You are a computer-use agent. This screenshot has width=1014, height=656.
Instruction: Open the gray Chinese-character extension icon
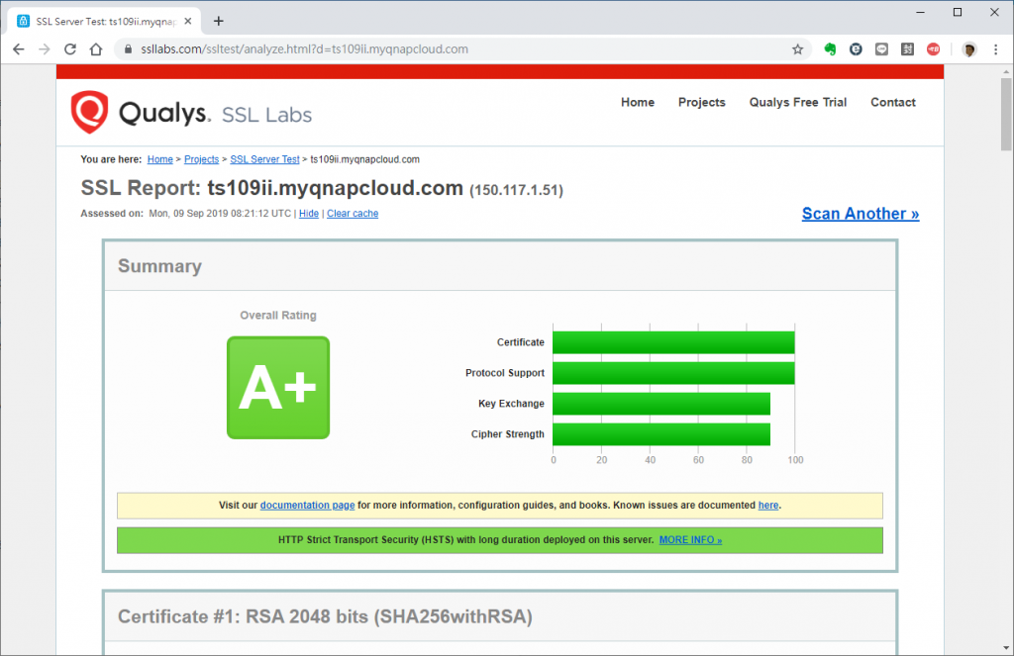tap(907, 49)
